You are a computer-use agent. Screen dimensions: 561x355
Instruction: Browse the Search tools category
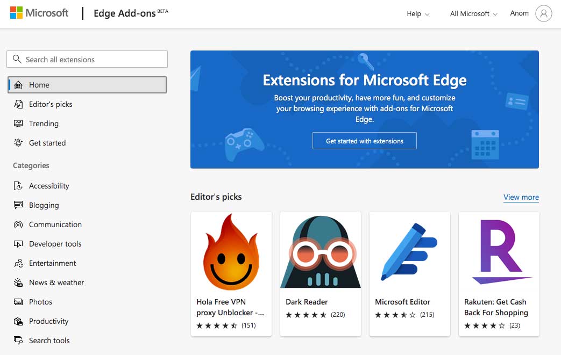click(x=49, y=340)
